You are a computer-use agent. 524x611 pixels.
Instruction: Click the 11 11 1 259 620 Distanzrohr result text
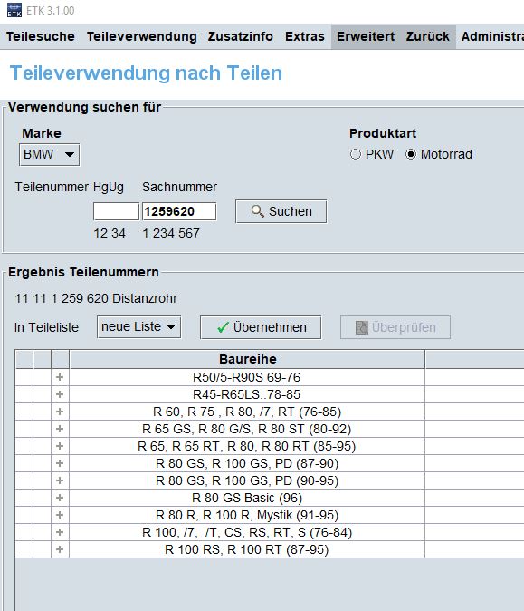tap(96, 298)
